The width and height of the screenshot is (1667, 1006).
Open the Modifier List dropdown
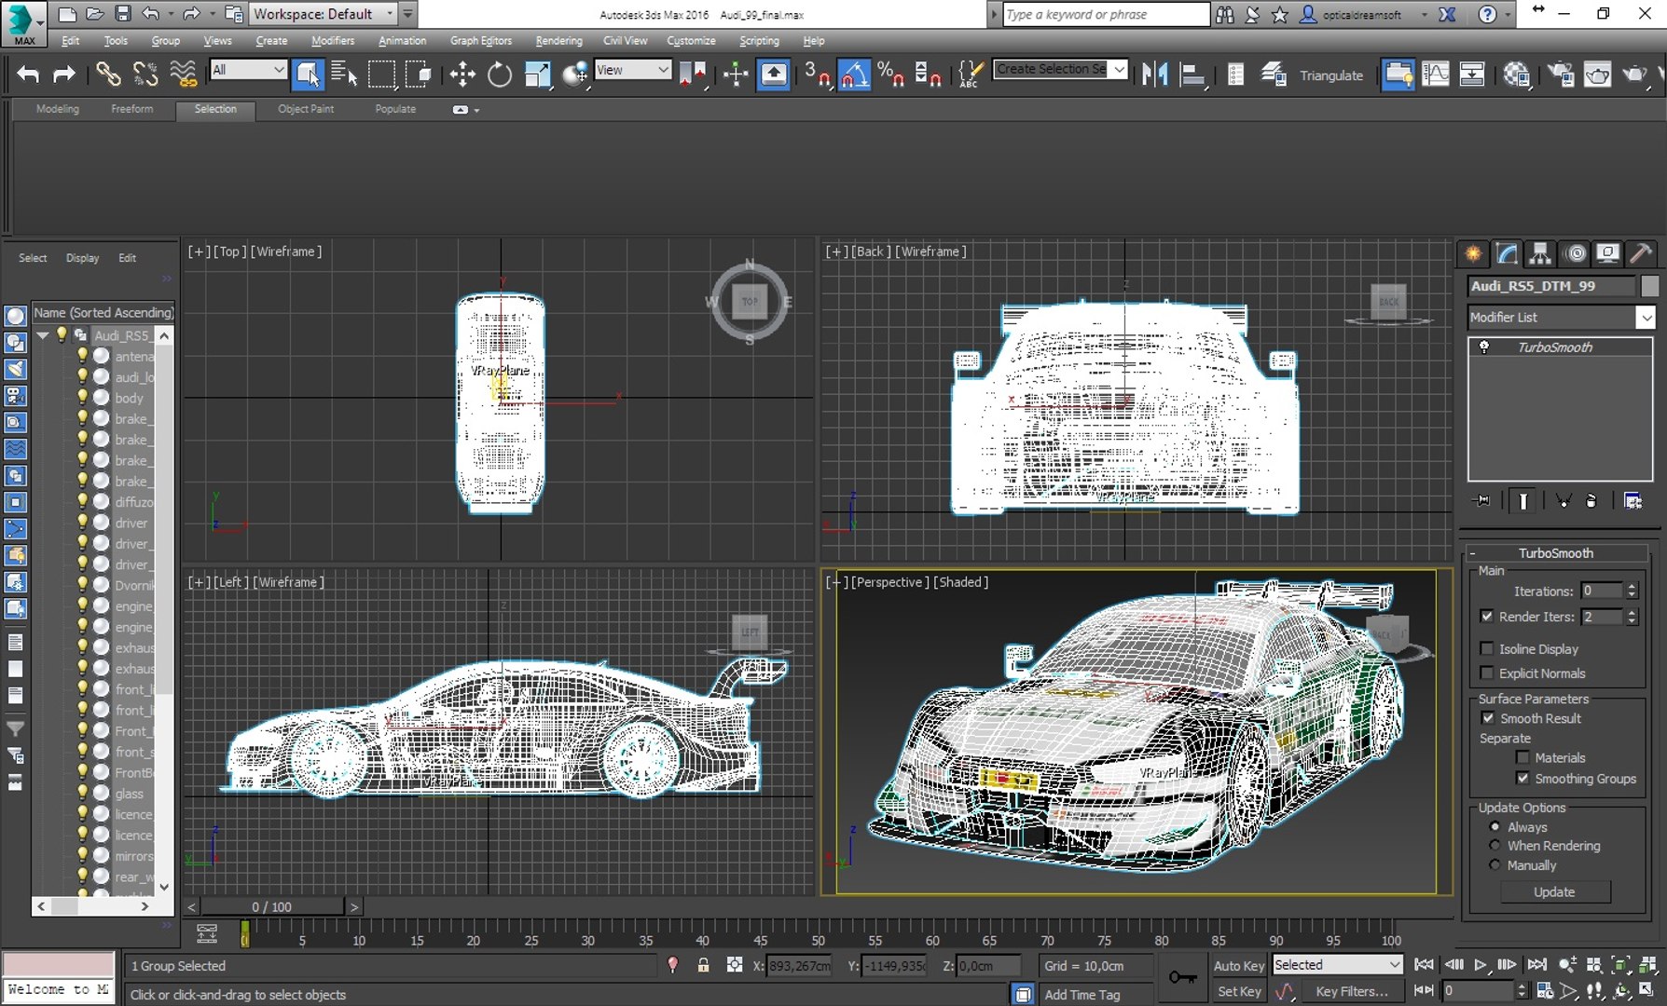1562,317
